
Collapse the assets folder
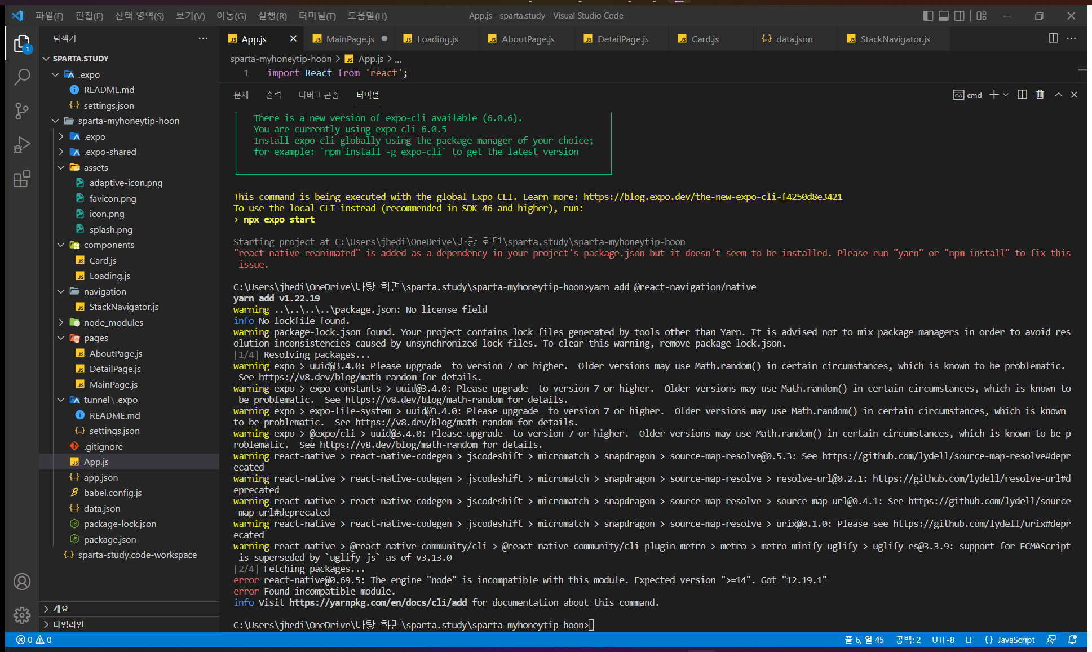coord(61,167)
